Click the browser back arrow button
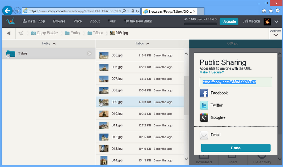 pyautogui.click(x=7, y=11)
